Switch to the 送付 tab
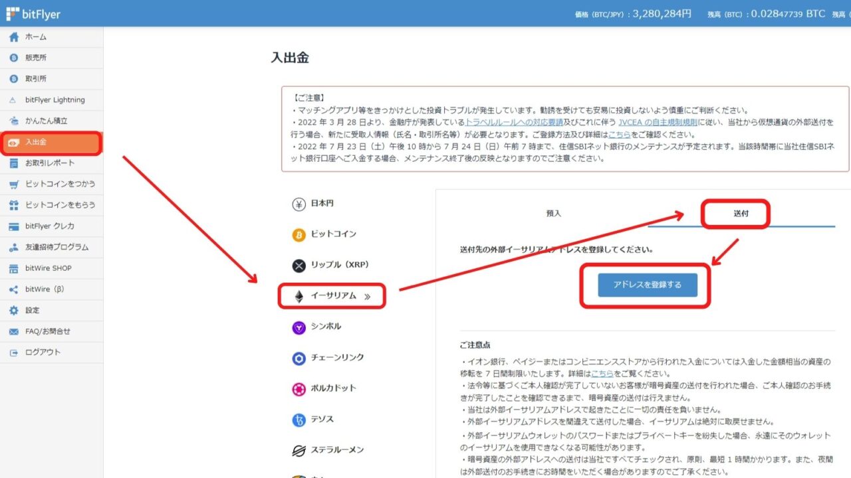The image size is (851, 478). click(x=741, y=214)
